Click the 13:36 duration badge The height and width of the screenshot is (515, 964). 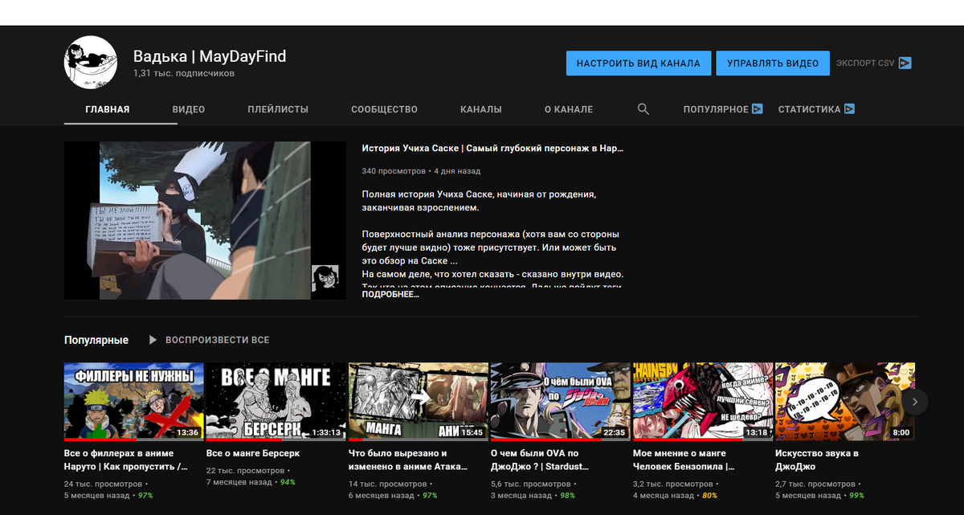186,432
